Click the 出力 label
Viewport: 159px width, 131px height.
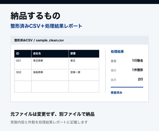[x=113, y=80]
